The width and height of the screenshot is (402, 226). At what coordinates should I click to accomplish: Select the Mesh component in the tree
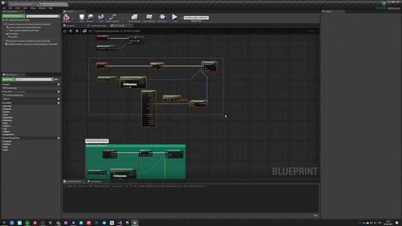point(24,31)
